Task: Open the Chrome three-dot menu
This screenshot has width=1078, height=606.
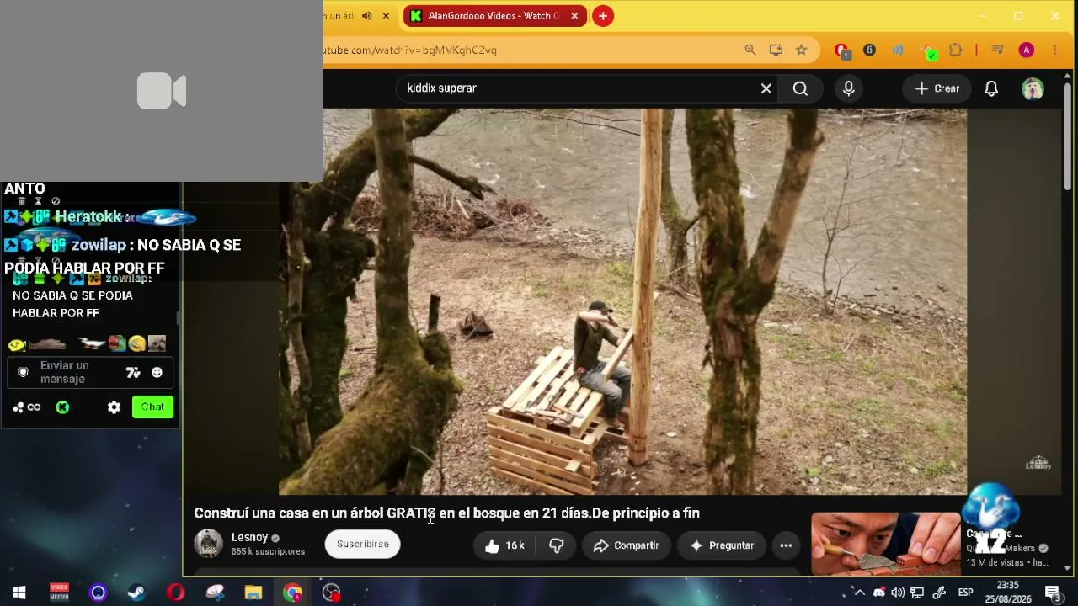Action: 1054,50
